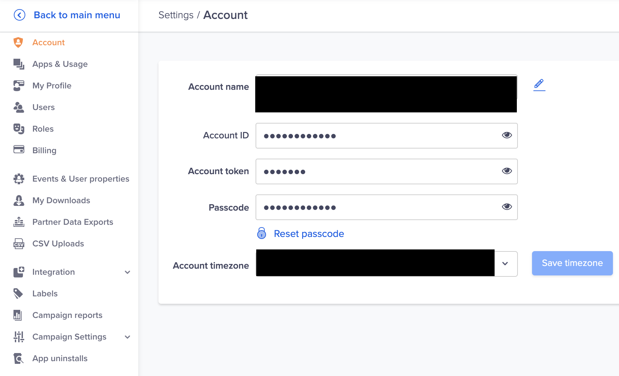Viewport: 619px width, 376px height.
Task: Select the Campaign reports chart icon
Action: [x=18, y=315]
